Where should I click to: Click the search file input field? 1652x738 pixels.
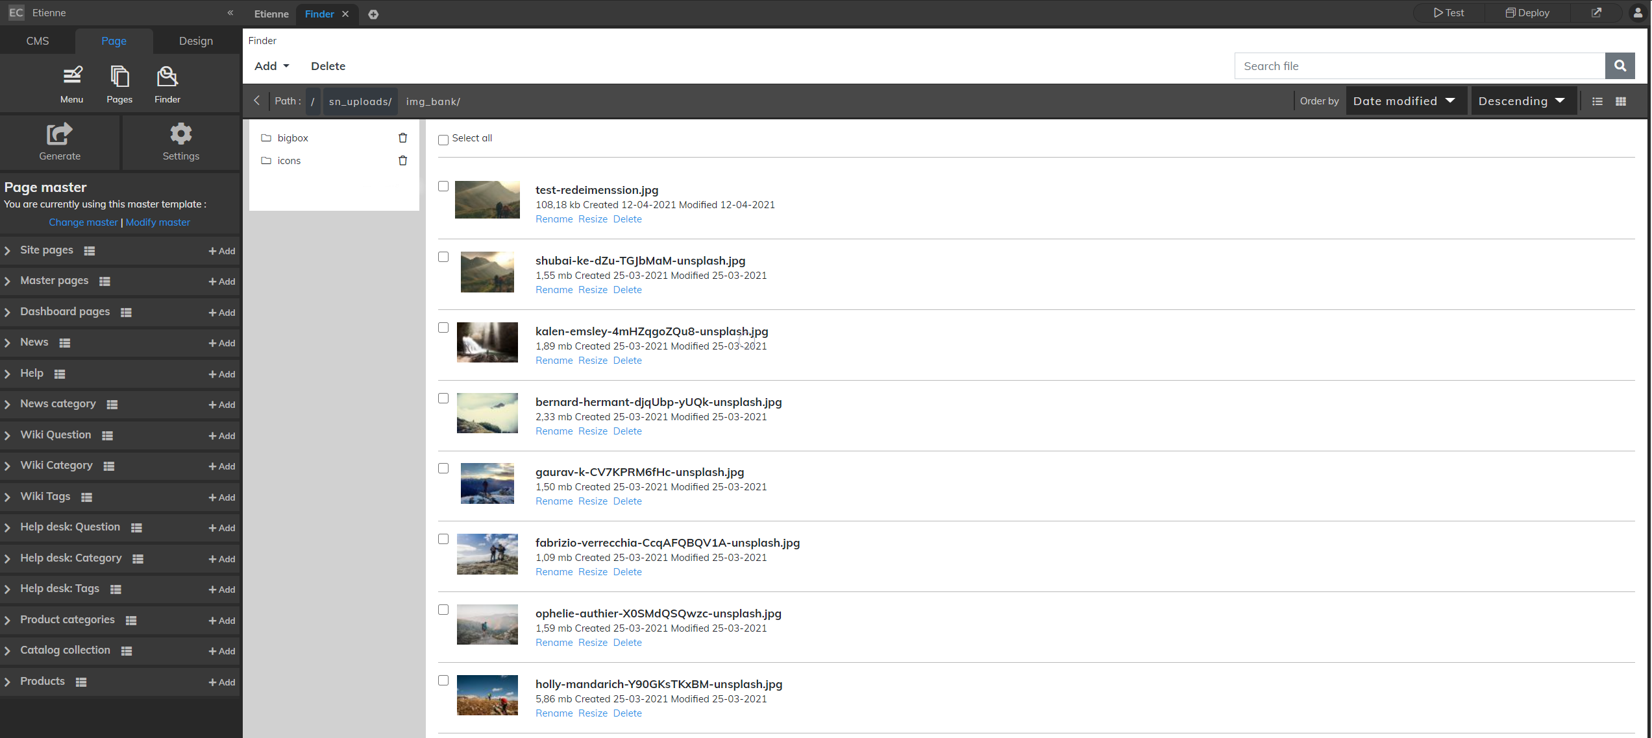(x=1422, y=65)
